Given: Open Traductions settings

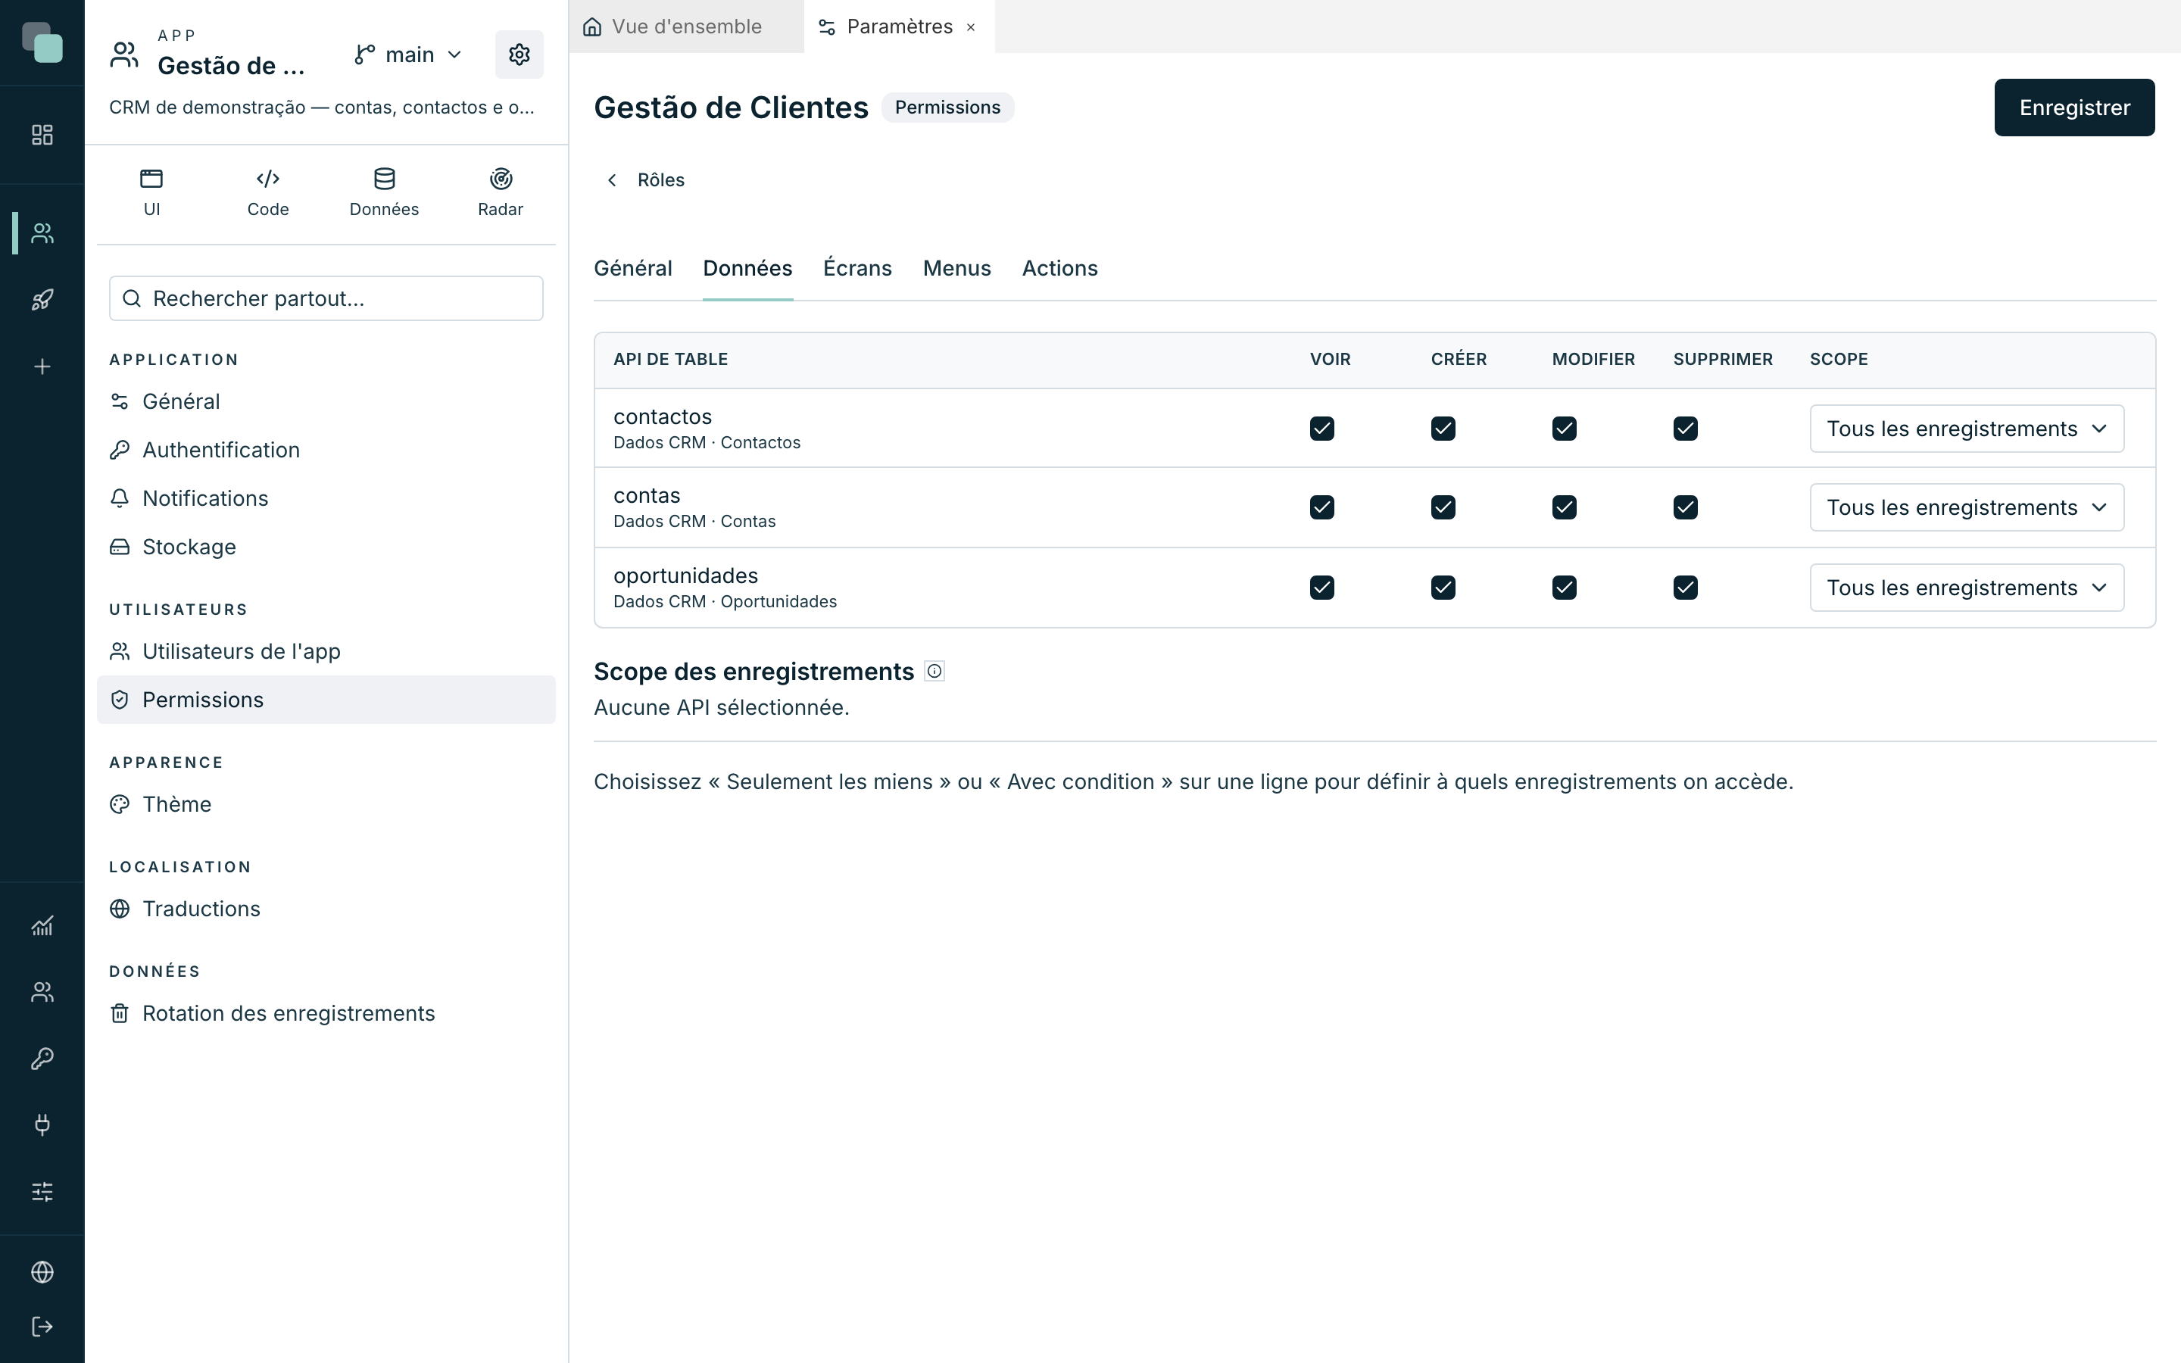Looking at the screenshot, I should pyautogui.click(x=326, y=909).
